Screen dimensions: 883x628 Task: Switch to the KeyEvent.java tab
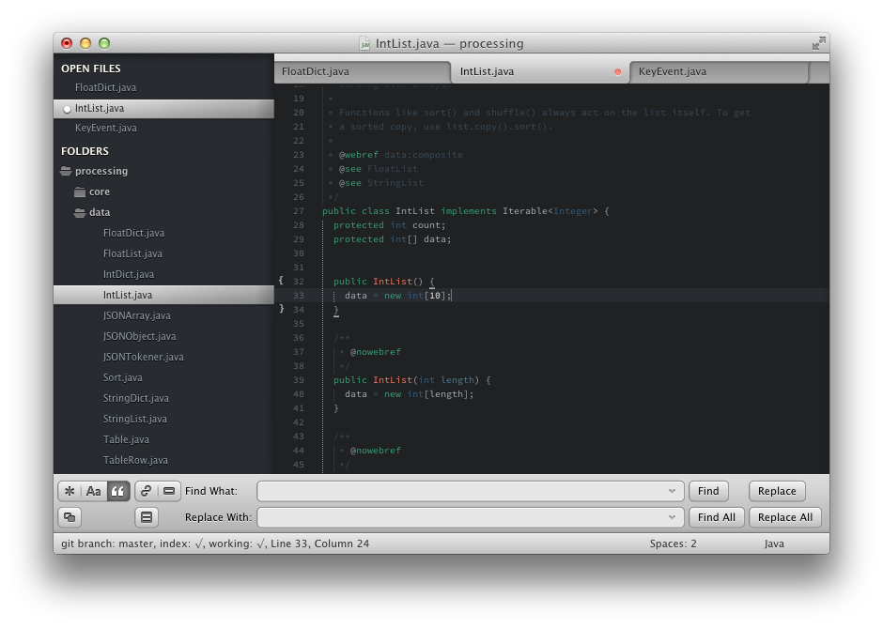point(718,71)
